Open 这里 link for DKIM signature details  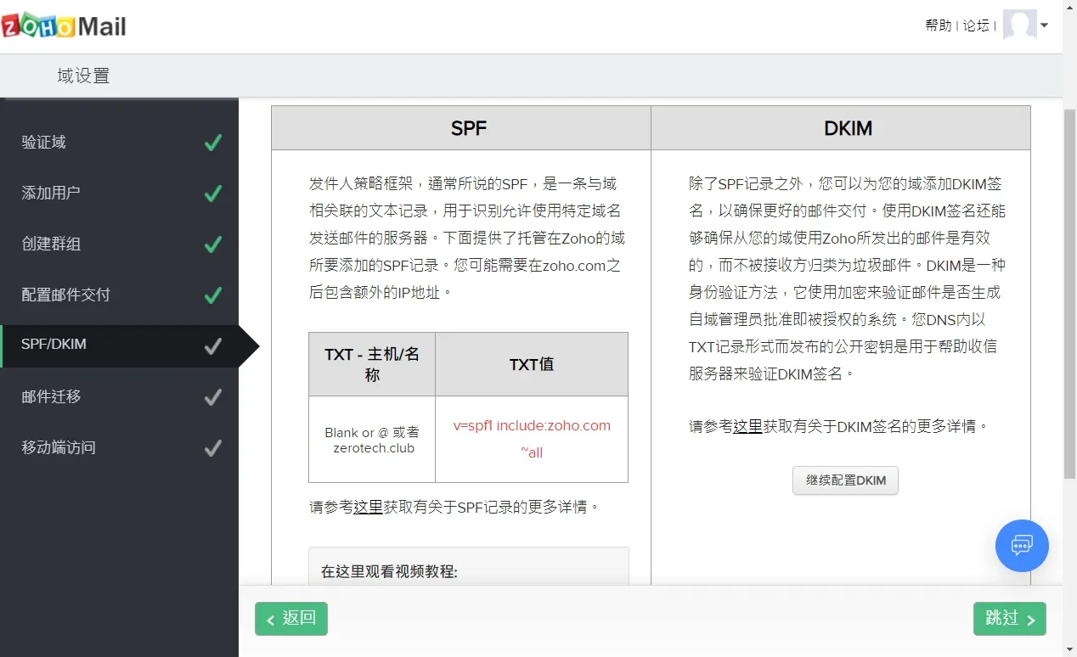point(747,426)
